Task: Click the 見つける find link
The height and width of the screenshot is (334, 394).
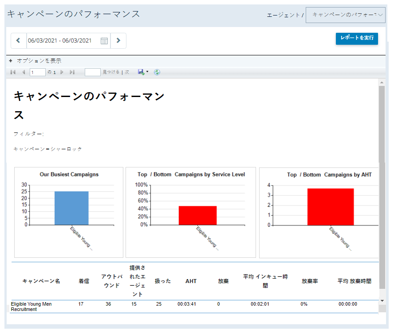Action: point(111,72)
